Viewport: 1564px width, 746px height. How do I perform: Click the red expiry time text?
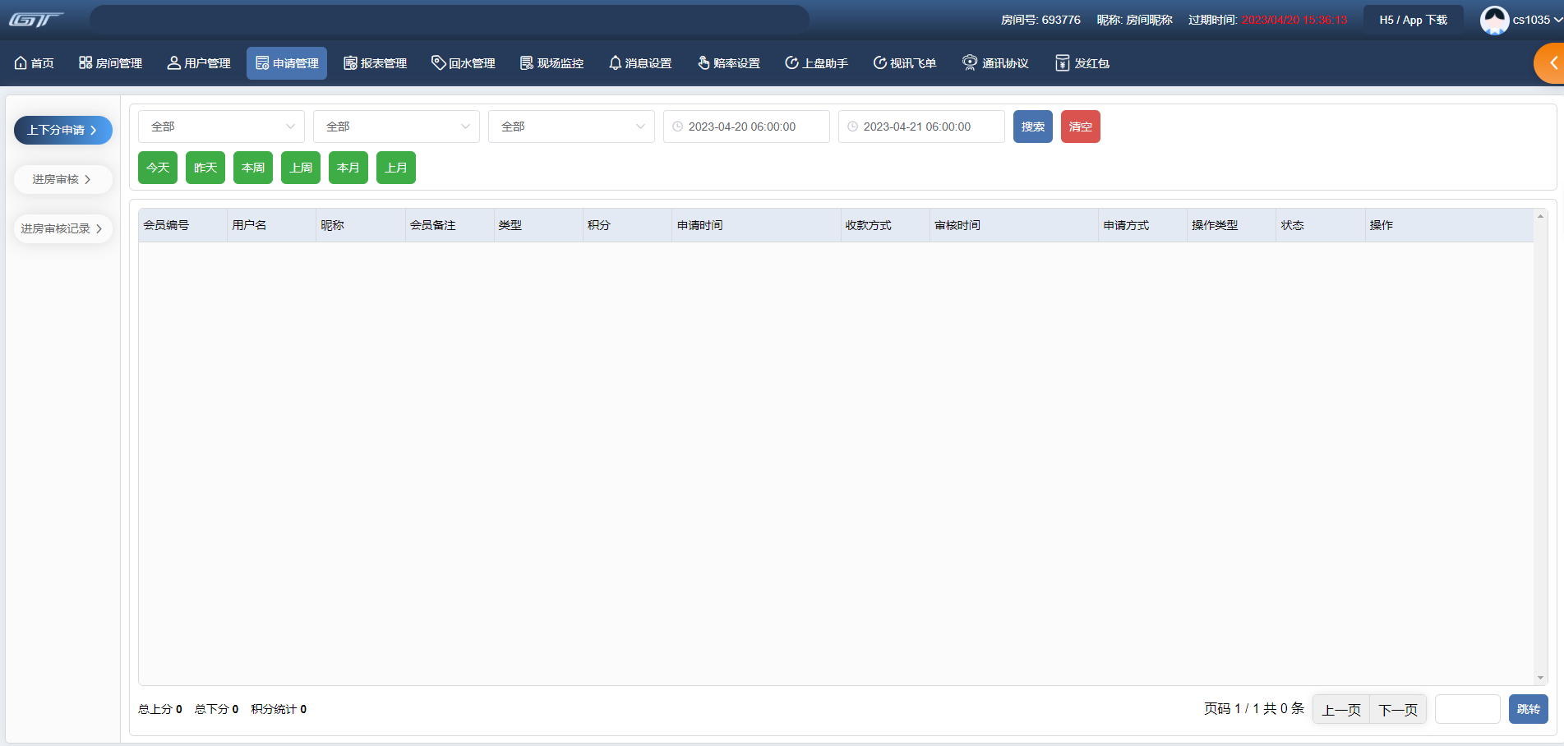[1294, 20]
